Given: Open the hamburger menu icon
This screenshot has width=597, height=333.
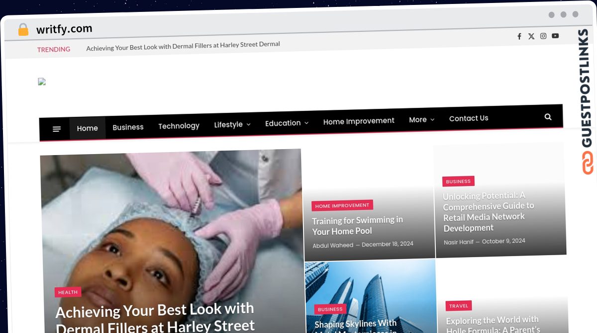Looking at the screenshot, I should [57, 129].
